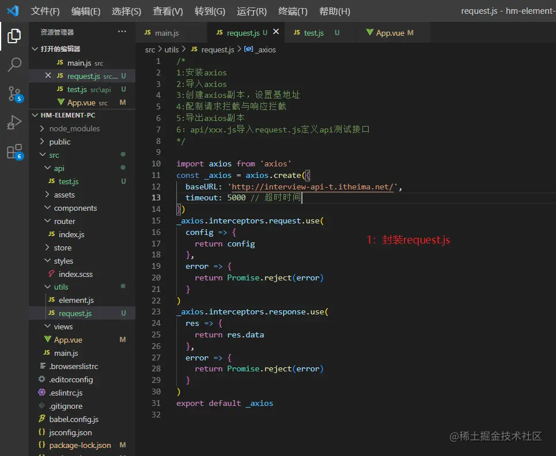Open Explorer more actions ellipsis menu
Viewport: 556px width, 456px height.
pyautogui.click(x=122, y=32)
